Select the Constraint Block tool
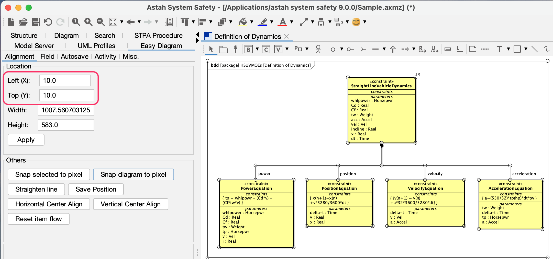The image size is (553, 259). [266, 49]
